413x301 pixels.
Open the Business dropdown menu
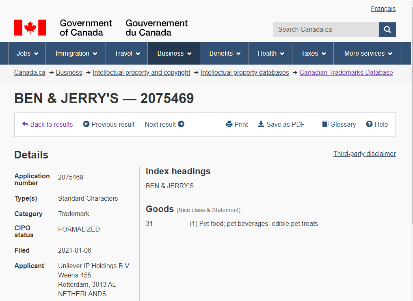174,54
